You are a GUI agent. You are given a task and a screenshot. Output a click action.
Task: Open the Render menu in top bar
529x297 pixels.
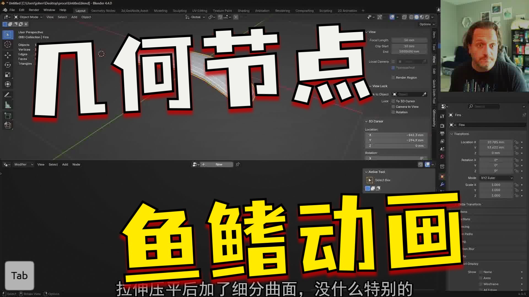pos(34,10)
